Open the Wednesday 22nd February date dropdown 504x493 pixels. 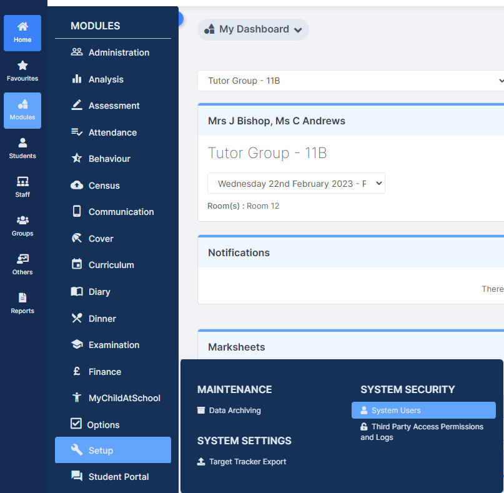coord(296,183)
